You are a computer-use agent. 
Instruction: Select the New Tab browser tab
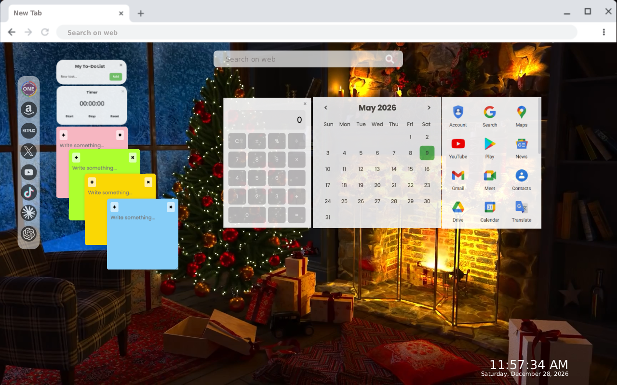[68, 13]
